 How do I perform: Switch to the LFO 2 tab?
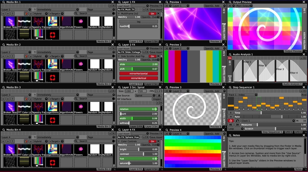coord(298,132)
